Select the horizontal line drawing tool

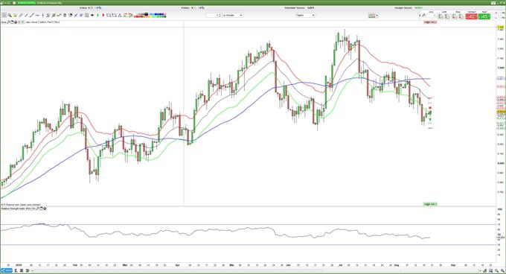tap(37, 15)
